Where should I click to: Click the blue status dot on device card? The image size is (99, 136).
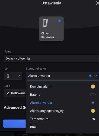pyautogui.click(x=59, y=21)
